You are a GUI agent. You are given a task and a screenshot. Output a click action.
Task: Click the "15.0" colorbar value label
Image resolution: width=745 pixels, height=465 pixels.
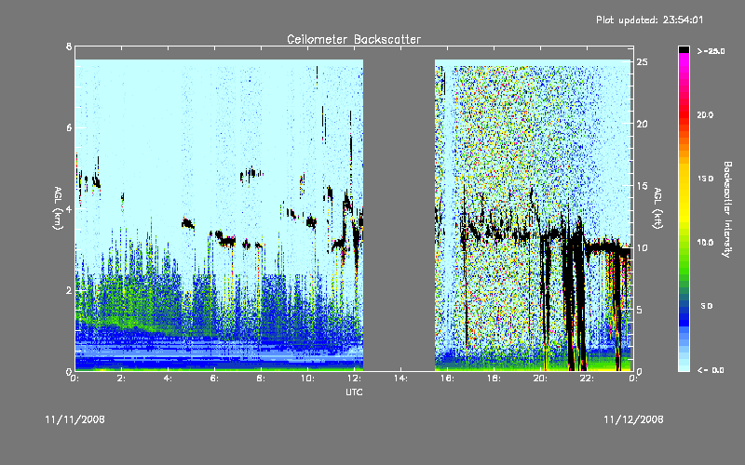[705, 179]
